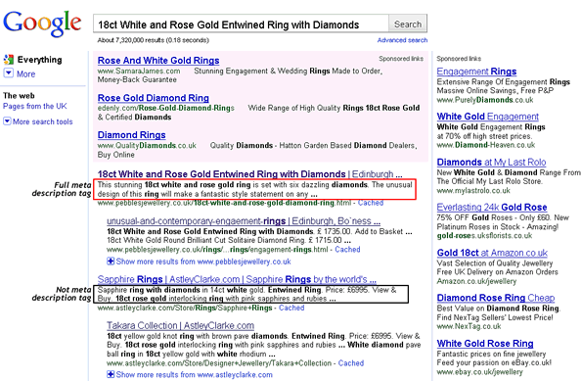The image size is (581, 381).
Task: Open Diamond Rings sponsored ad
Action: point(131,135)
